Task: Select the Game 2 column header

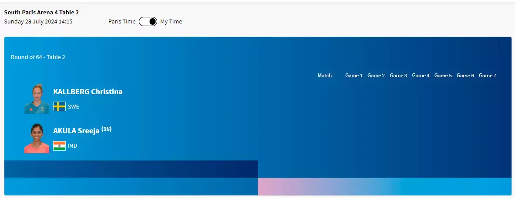Action: [x=376, y=76]
